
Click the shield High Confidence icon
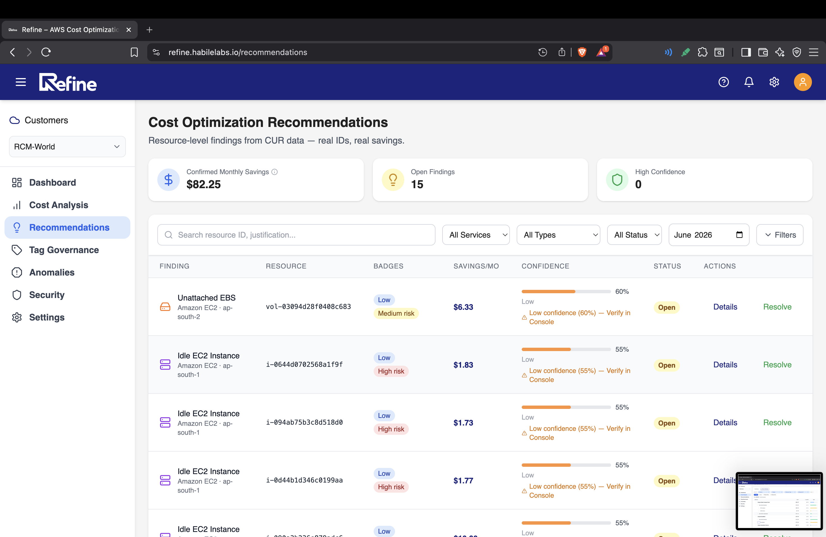(x=617, y=180)
